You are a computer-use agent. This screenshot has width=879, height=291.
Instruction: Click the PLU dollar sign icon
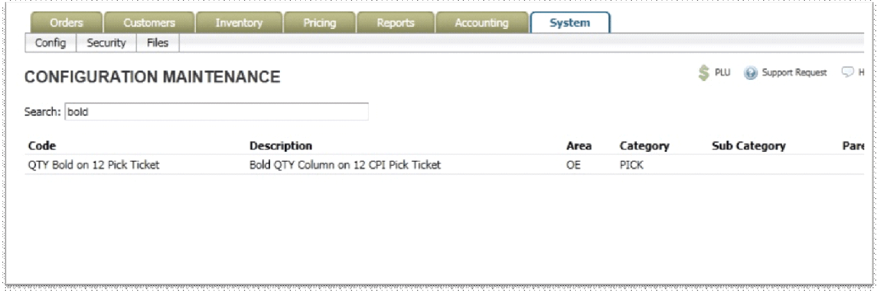[x=703, y=73]
